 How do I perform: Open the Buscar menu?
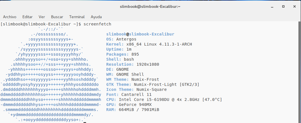(57, 17)
